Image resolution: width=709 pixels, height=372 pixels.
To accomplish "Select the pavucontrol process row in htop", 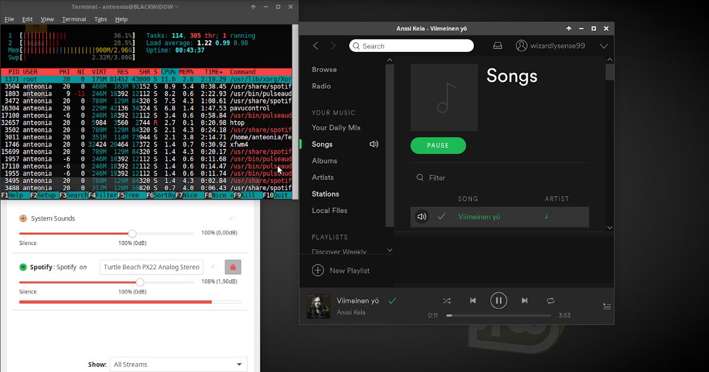I will pyautogui.click(x=146, y=108).
